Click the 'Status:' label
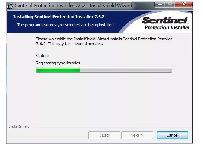 (x=42, y=56)
